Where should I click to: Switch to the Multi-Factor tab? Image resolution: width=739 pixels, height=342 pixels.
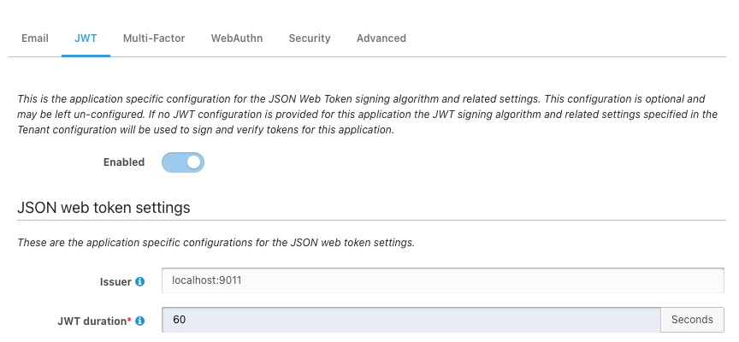click(x=154, y=38)
